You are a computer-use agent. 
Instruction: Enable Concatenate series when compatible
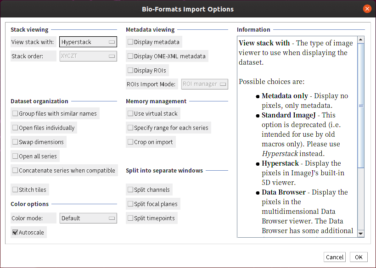point(15,170)
